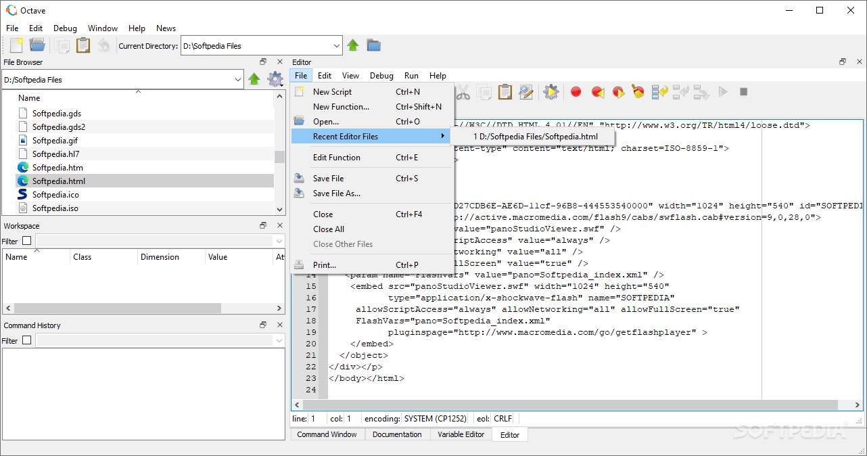The width and height of the screenshot is (867, 456).
Task: Open the editor View menu
Action: 350,76
